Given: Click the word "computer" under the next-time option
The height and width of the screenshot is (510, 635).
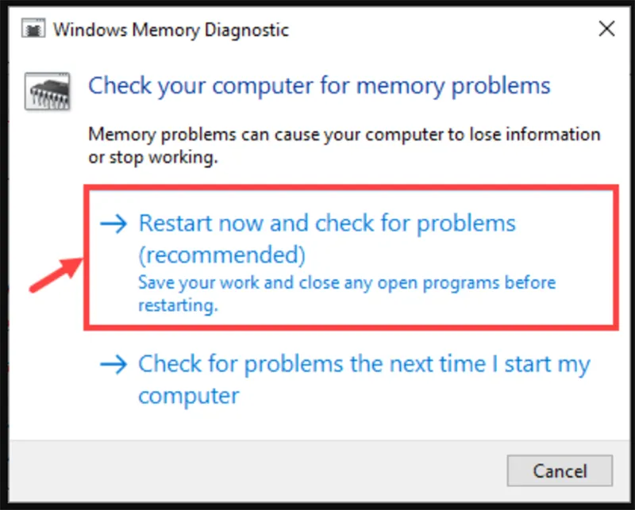Looking at the screenshot, I should (189, 395).
